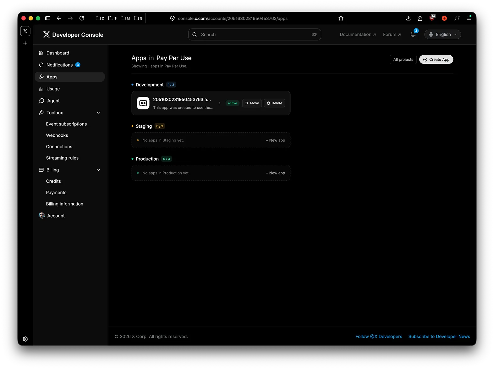Image resolution: width=494 pixels, height=369 pixels.
Task: Open app details chevron arrow
Action: pos(219,103)
